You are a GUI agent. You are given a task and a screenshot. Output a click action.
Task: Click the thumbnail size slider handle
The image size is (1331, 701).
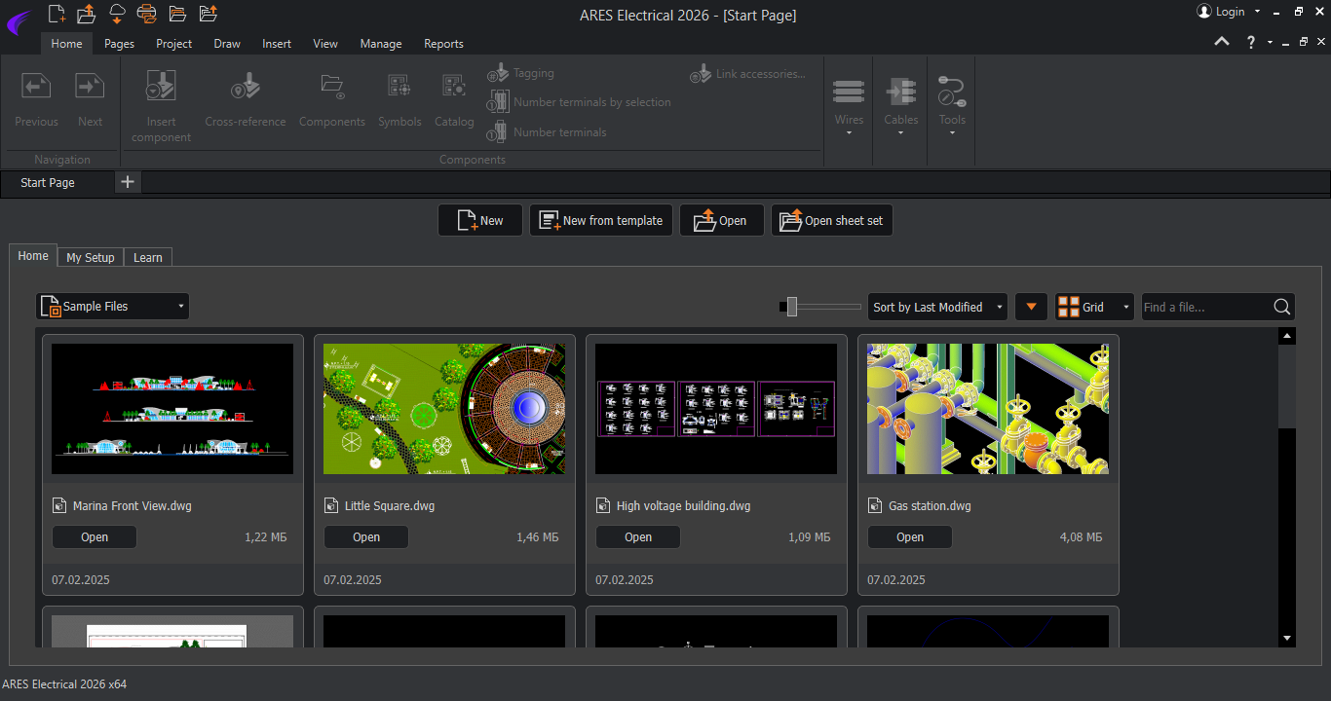(792, 307)
